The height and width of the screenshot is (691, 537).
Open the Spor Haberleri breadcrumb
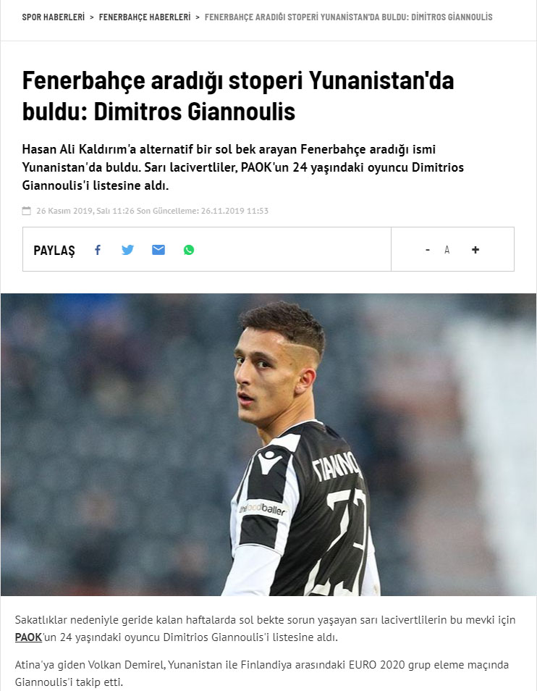(54, 17)
